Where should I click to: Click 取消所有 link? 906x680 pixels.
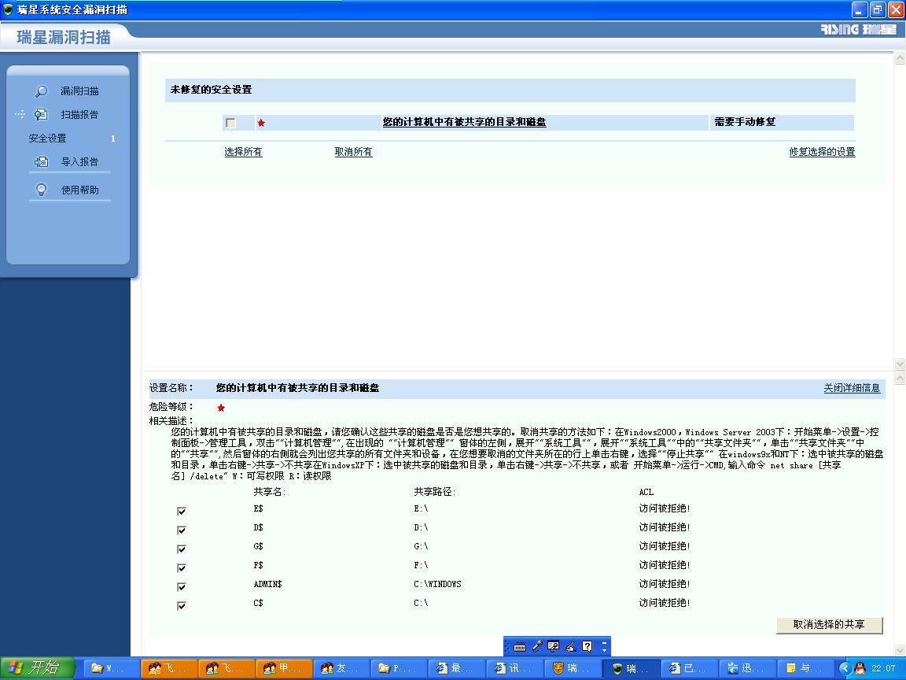click(x=354, y=151)
